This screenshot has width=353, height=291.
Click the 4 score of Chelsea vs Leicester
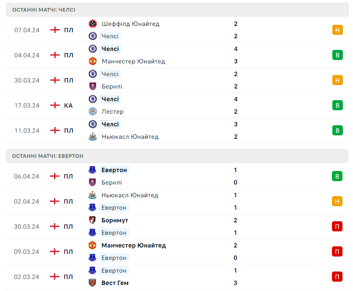(236, 99)
